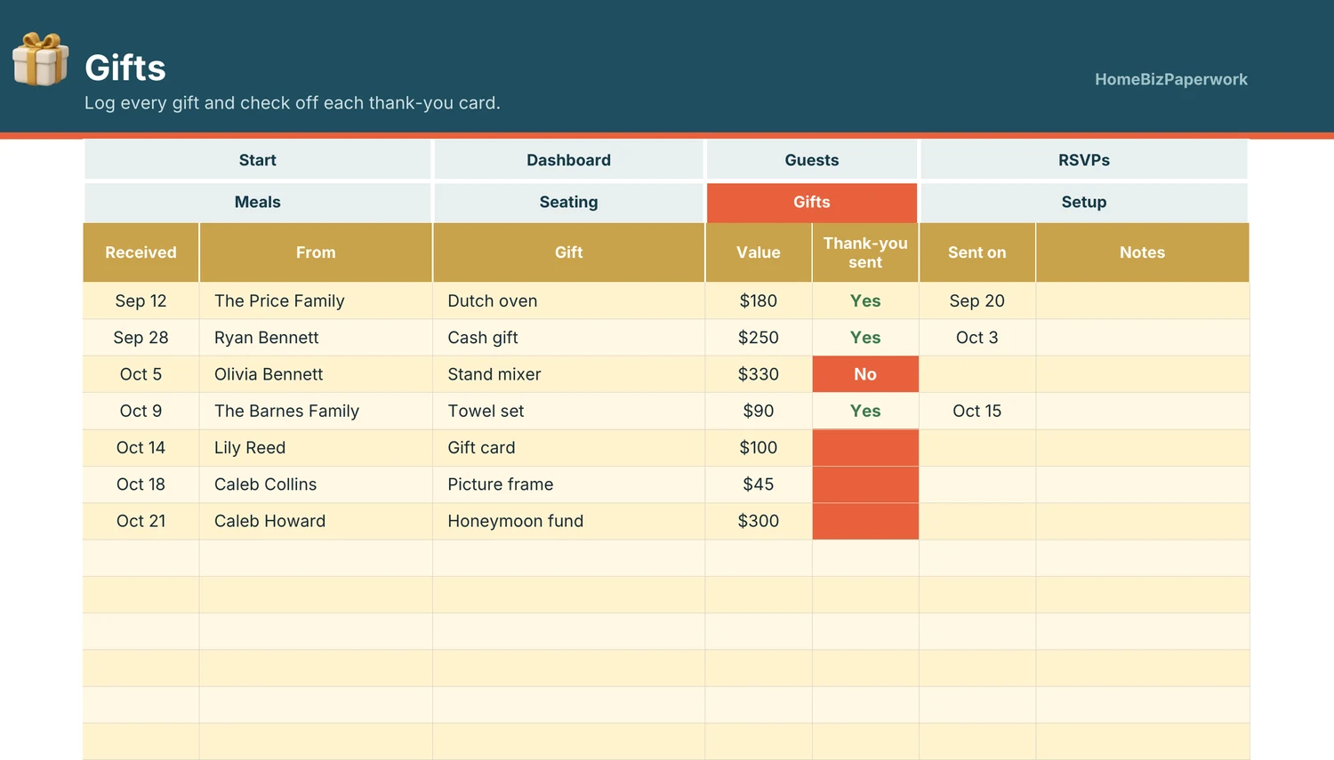Select the Olivia Bennett cell
This screenshot has width=1334, height=760.
(316, 374)
